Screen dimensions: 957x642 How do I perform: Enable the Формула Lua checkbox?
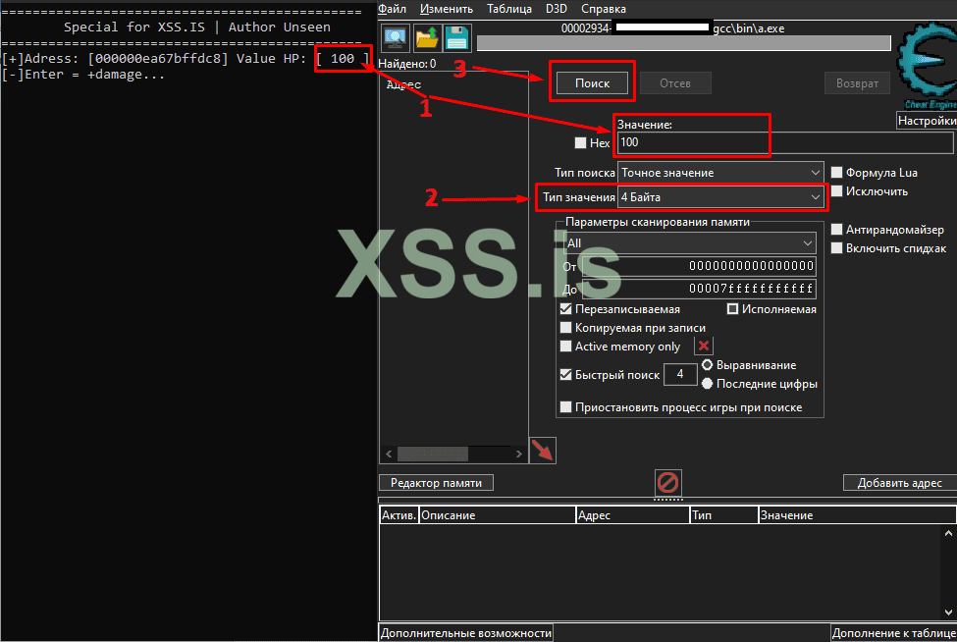(x=837, y=173)
